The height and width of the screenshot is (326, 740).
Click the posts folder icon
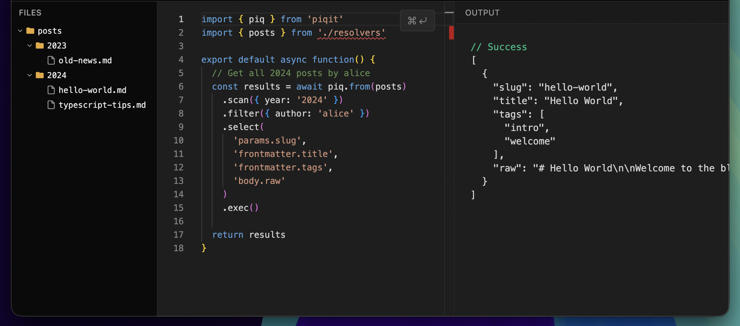30,31
